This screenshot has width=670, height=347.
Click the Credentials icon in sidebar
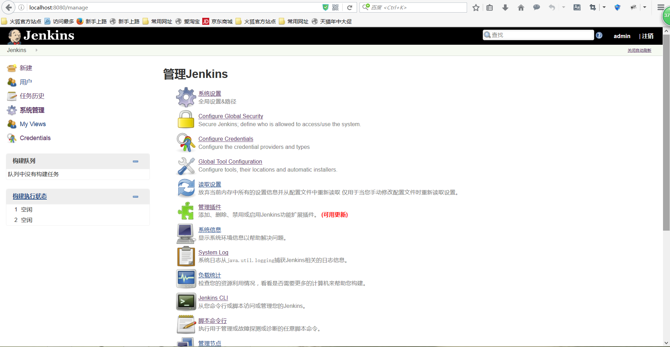tap(12, 138)
